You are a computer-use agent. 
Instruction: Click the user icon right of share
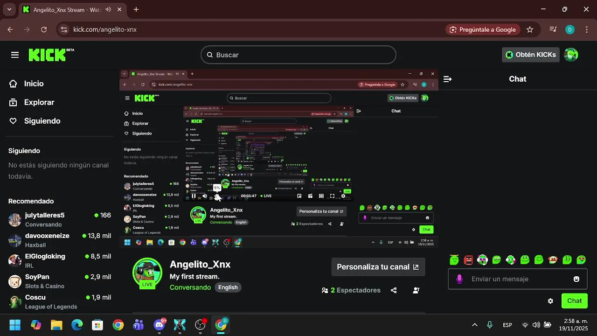(416, 290)
